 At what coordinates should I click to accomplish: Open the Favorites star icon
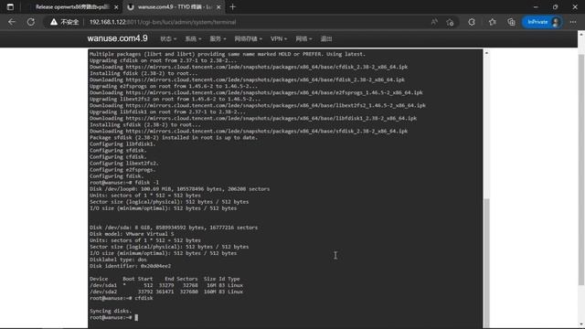click(492, 22)
